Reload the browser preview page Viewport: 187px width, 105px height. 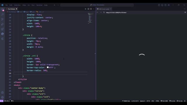pyautogui.click(x=104, y=12)
